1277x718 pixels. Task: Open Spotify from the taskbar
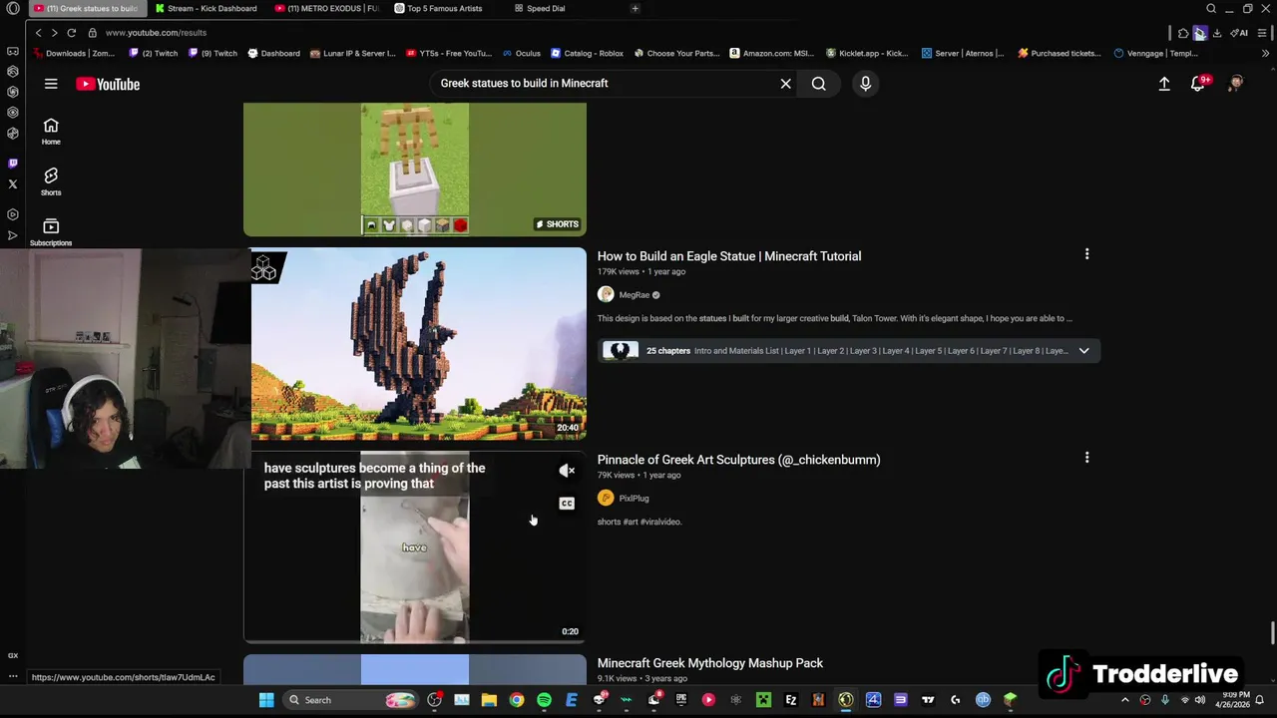(544, 700)
